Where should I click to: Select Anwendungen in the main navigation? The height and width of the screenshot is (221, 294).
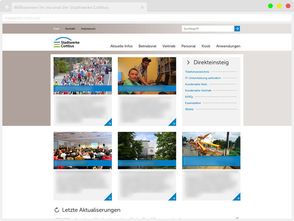(x=228, y=46)
